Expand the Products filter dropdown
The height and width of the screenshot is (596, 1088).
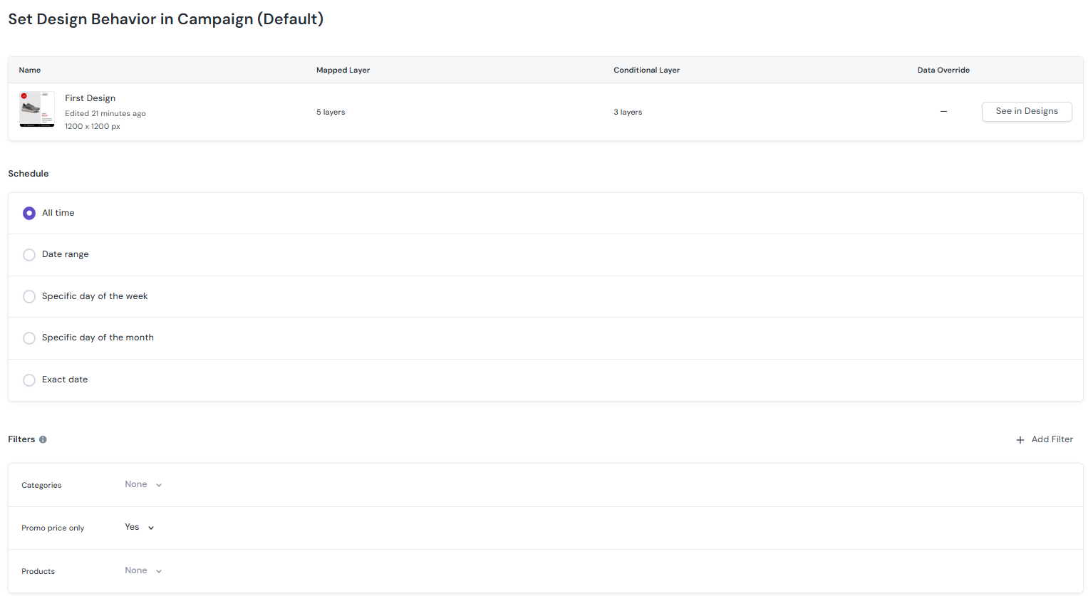(143, 571)
